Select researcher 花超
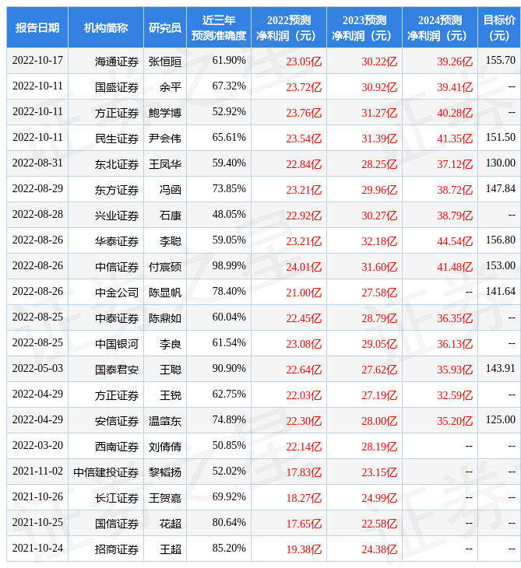 (171, 524)
